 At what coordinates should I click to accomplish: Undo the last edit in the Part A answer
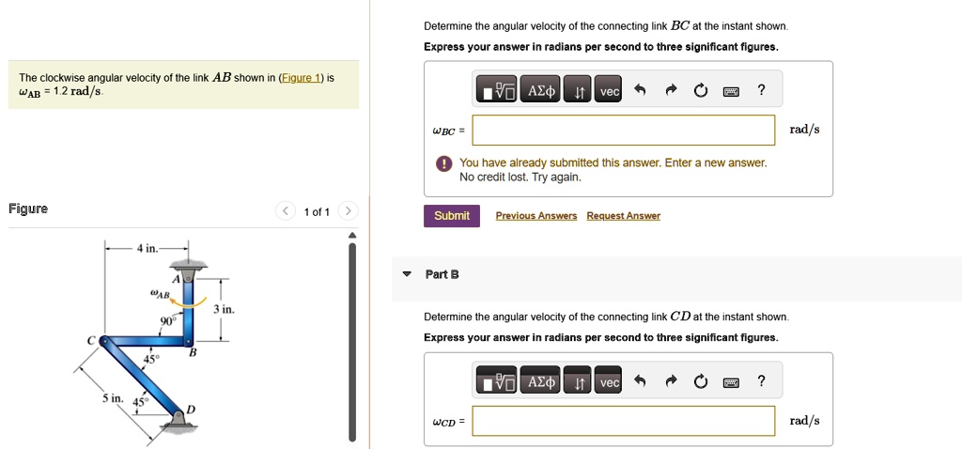click(641, 91)
